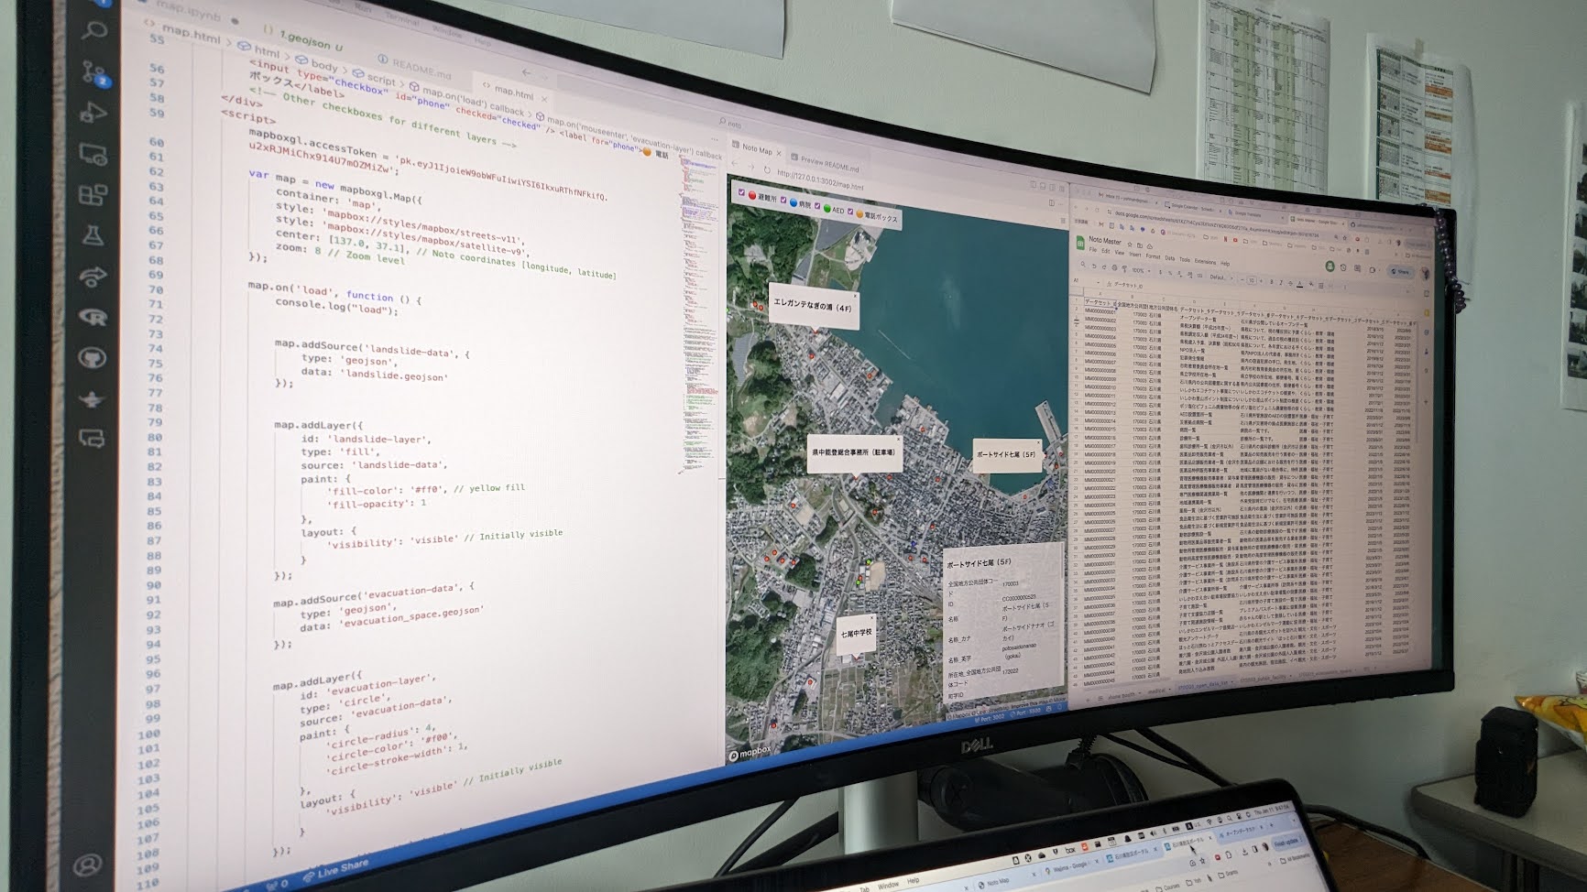This screenshot has width=1587, height=892.
Task: Open version history clock icon in Sheets
Action: (x=1343, y=267)
